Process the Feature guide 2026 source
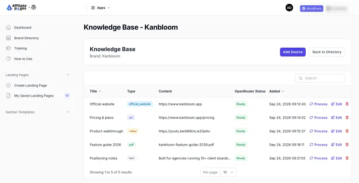 318,145
